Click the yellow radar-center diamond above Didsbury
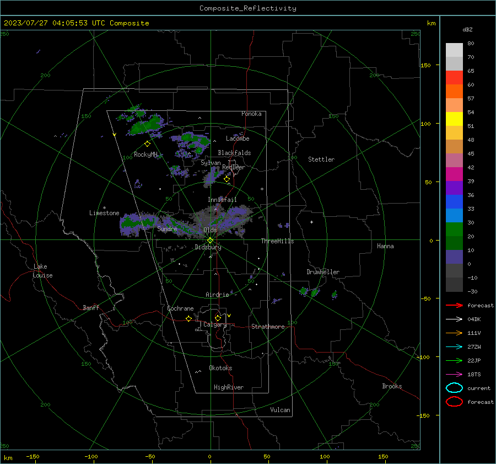 pos(210,240)
